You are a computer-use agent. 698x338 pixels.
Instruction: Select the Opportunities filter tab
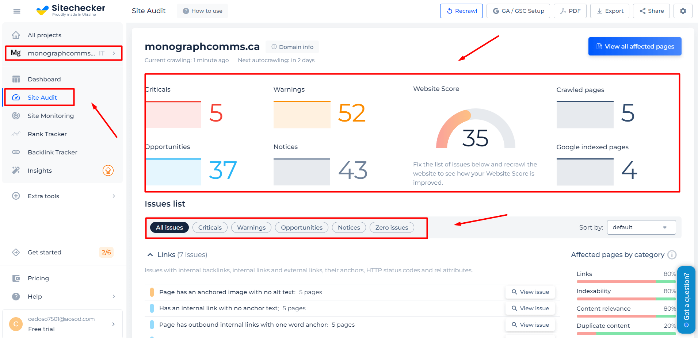pos(302,227)
